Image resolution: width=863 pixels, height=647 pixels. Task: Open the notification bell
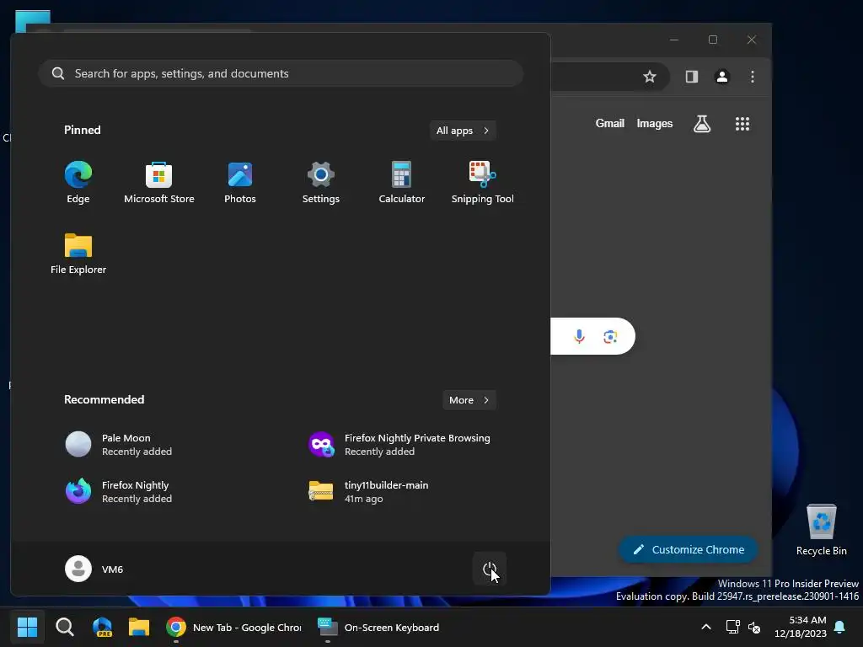(x=840, y=627)
